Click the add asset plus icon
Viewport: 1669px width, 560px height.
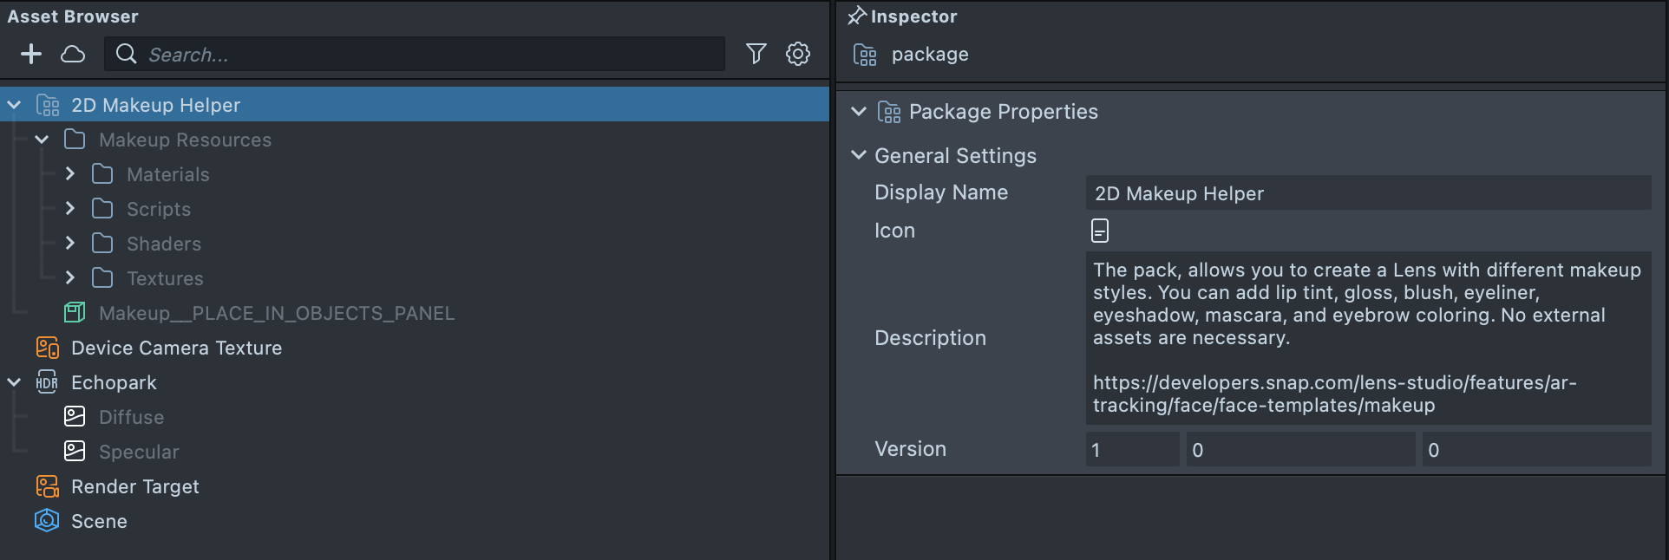(31, 54)
